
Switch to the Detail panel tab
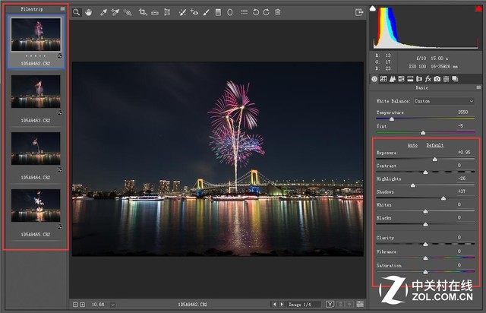393,79
